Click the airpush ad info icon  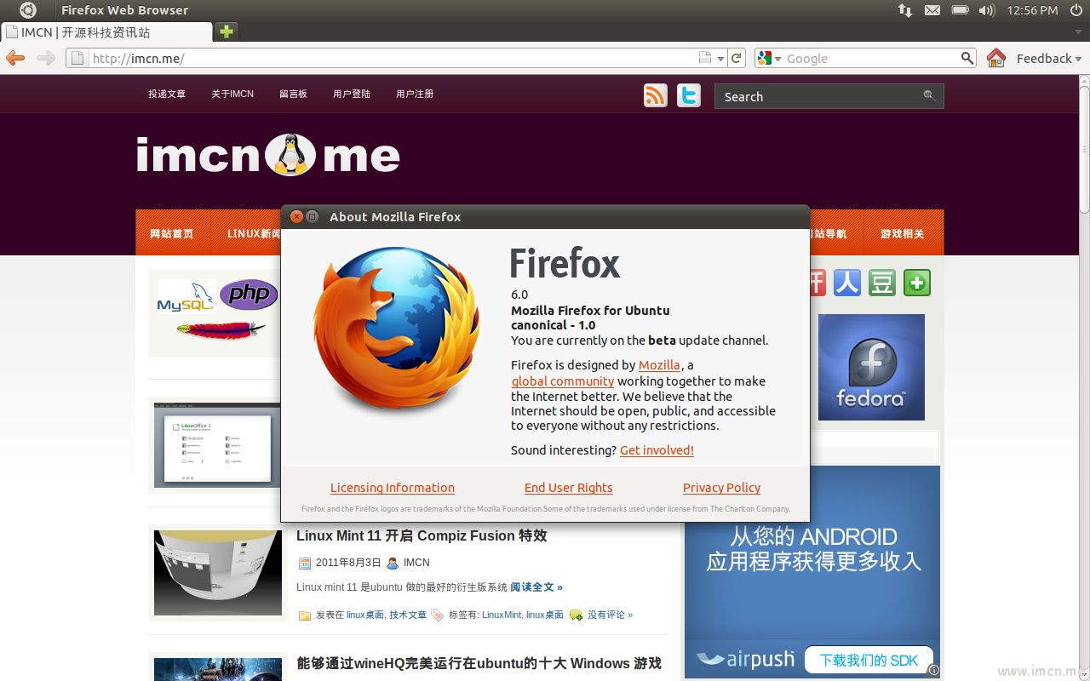(933, 670)
